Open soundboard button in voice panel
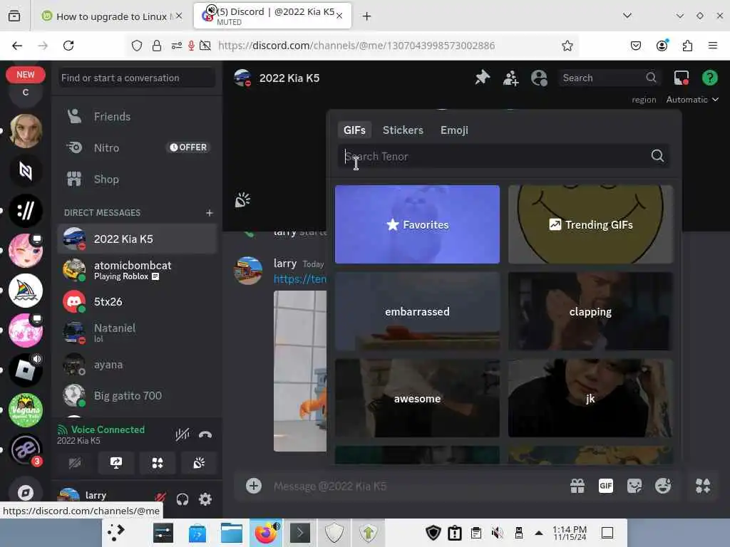This screenshot has height=547, width=730. pyautogui.click(x=199, y=463)
